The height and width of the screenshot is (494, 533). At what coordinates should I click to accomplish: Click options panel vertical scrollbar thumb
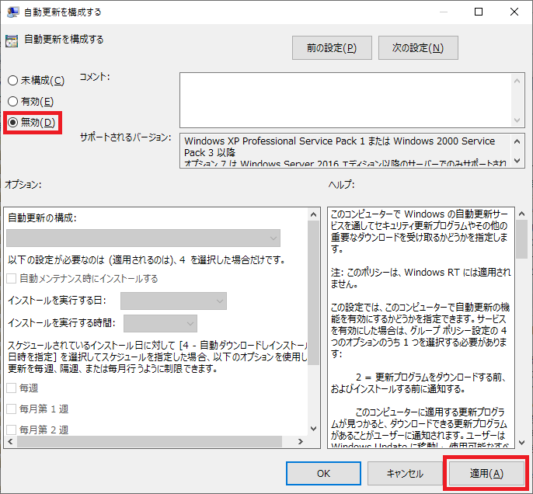click(313, 293)
